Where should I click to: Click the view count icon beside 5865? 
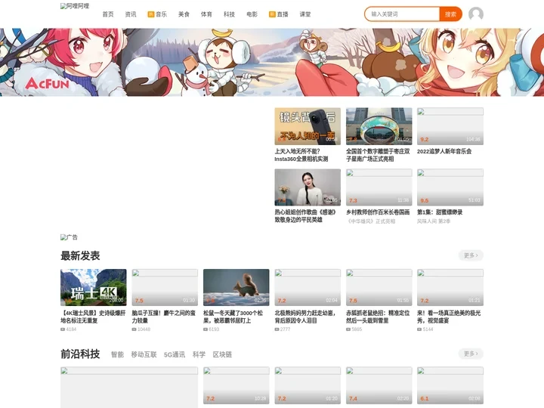pos(348,329)
